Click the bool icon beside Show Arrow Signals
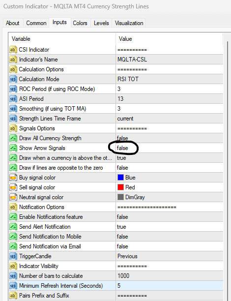The image size is (231, 301). 13,148
